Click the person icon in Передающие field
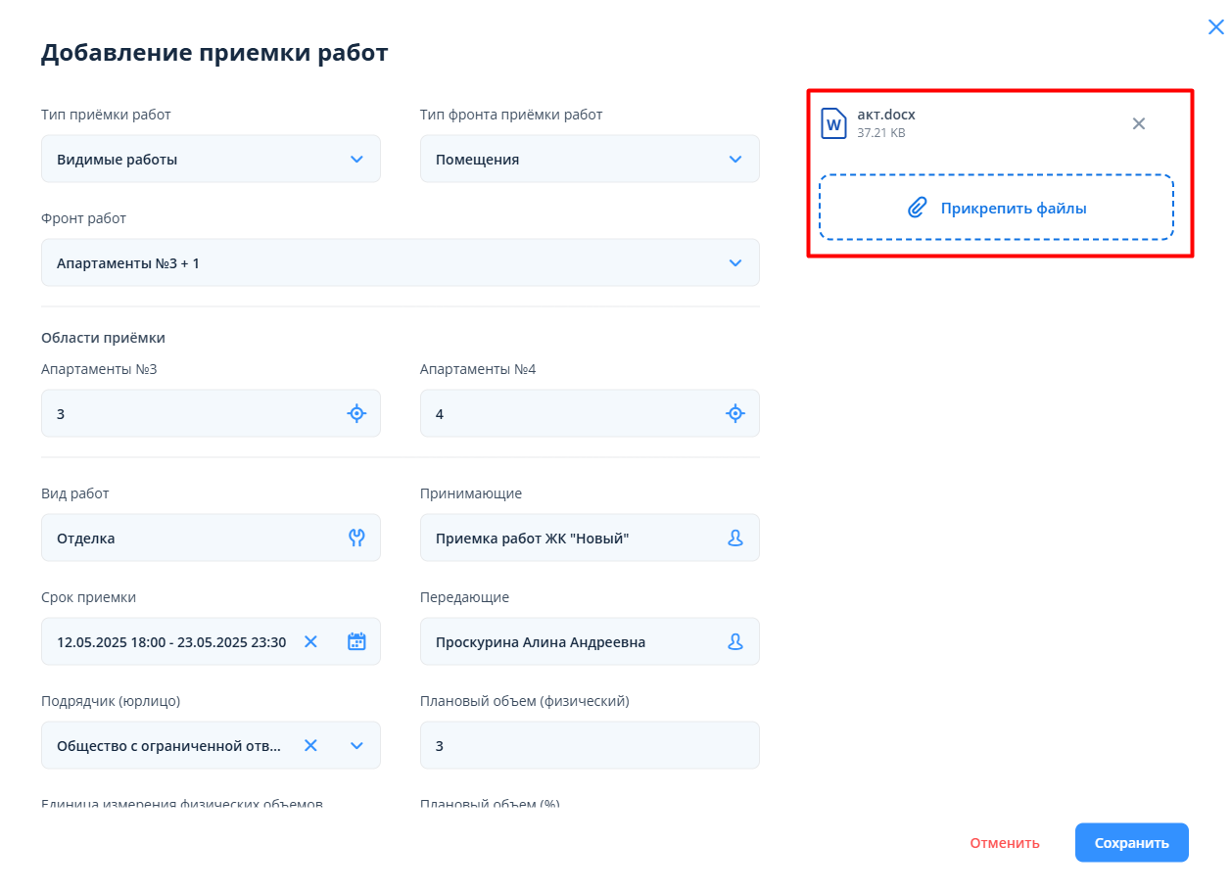The width and height of the screenshot is (1231, 891). [735, 641]
